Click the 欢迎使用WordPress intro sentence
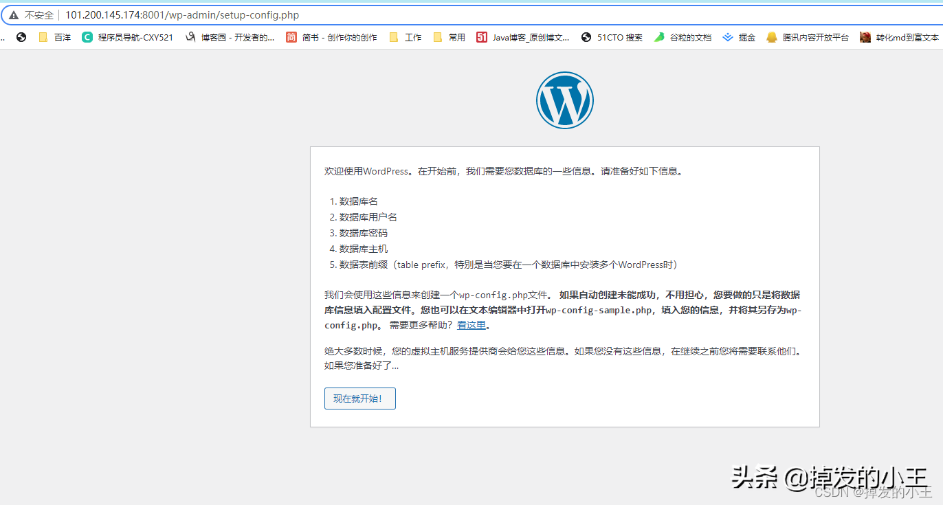The width and height of the screenshot is (943, 505). (x=504, y=171)
